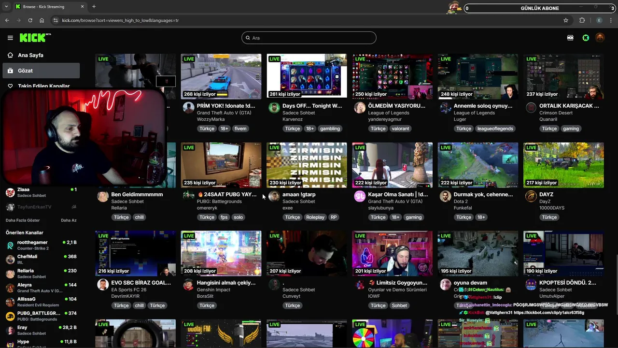618x348 pixels.
Task: Open a new browser tab
Action: 94,7
